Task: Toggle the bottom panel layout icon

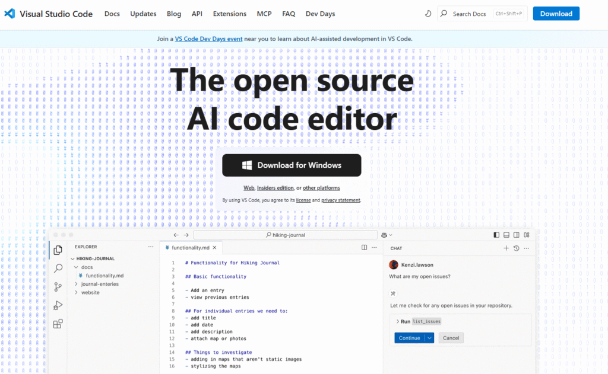Action: 506,235
